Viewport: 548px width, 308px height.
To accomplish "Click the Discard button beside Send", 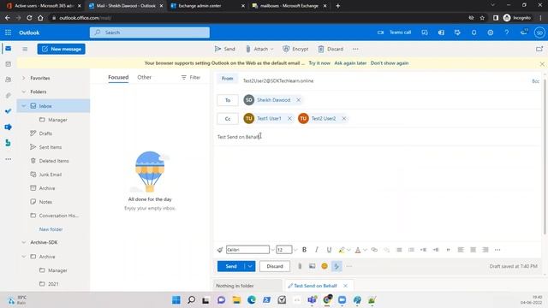I will [275, 266].
